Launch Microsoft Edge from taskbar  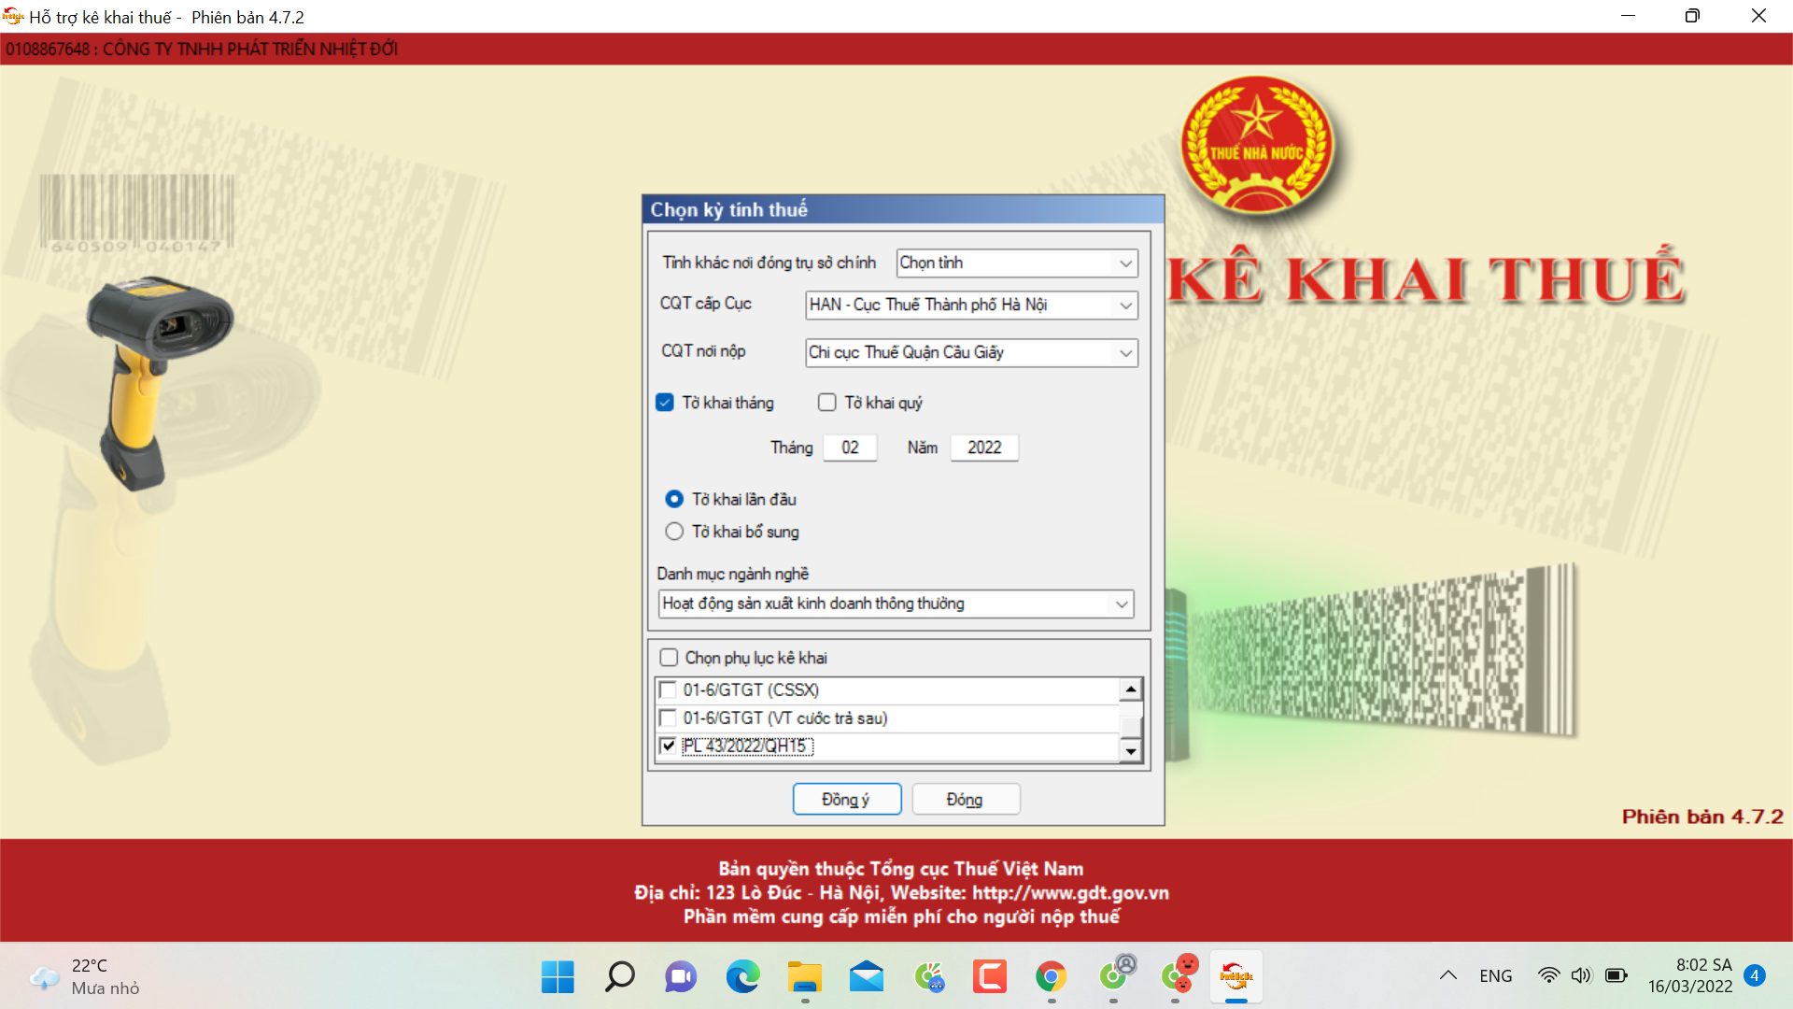(742, 977)
